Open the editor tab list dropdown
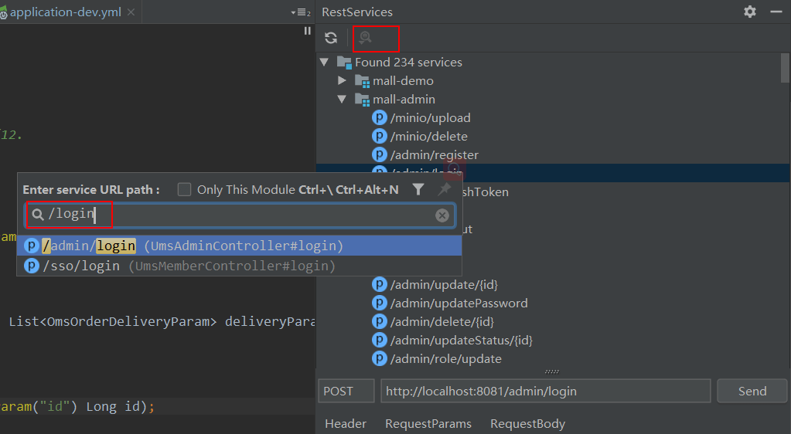Viewport: 791px width, 434px height. [301, 12]
